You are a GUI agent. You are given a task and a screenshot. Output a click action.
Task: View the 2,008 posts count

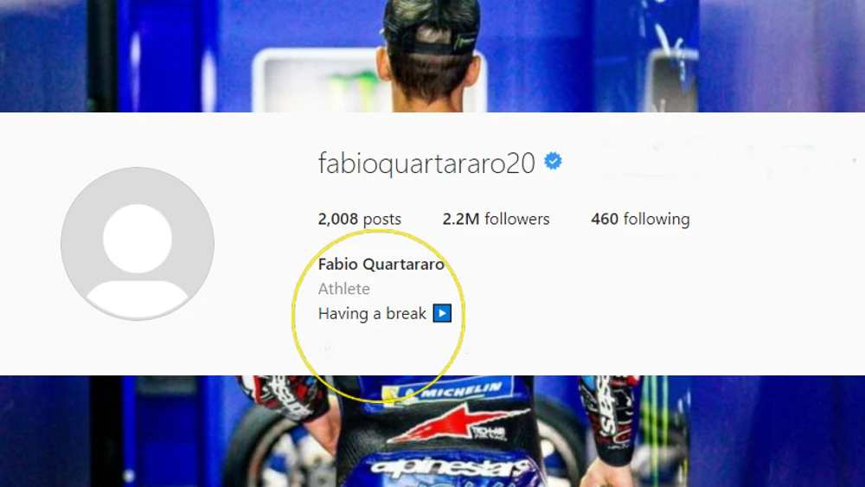[360, 219]
